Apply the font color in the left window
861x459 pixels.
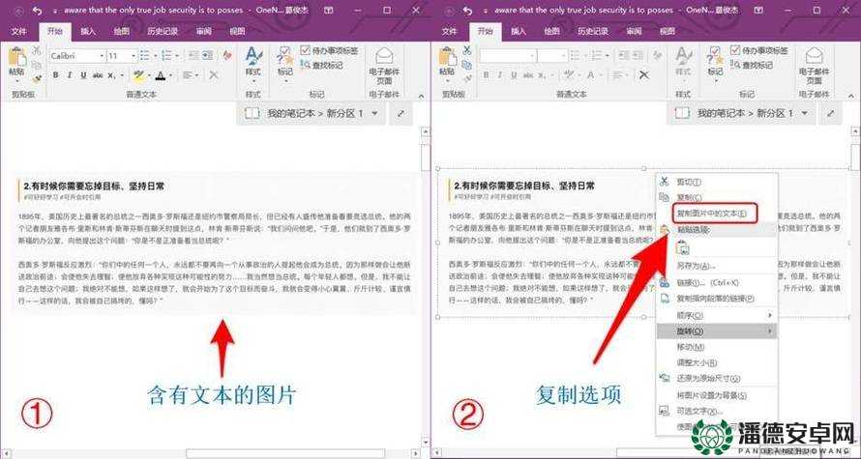point(161,75)
